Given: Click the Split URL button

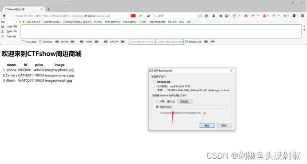Looking at the screenshot, I should (x=12, y=31).
